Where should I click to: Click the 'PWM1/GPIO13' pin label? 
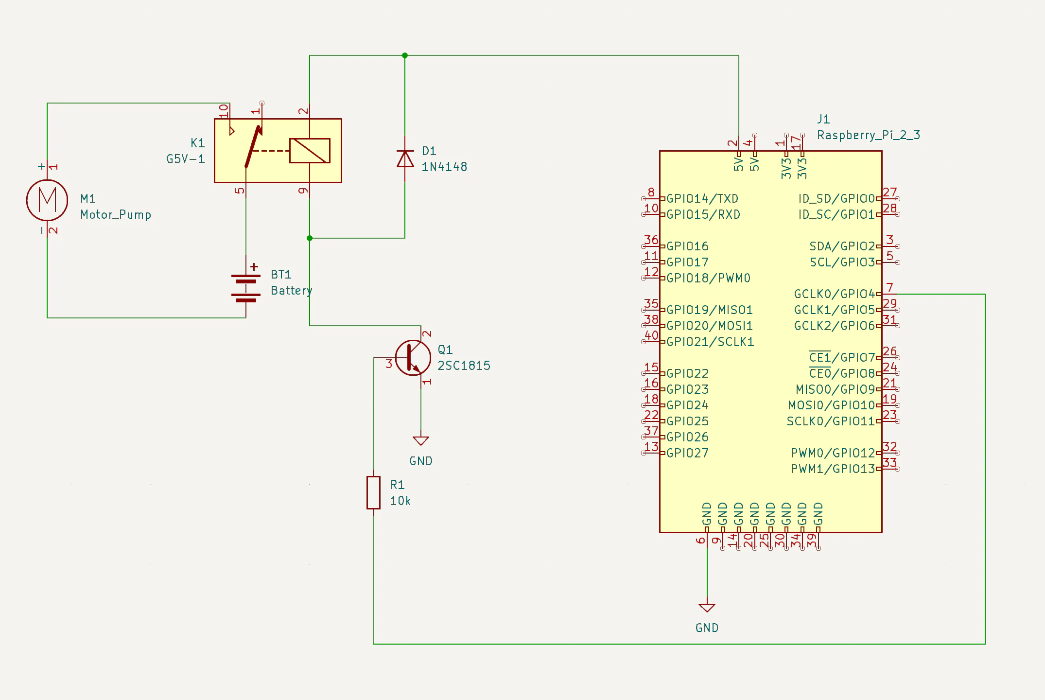click(x=833, y=469)
